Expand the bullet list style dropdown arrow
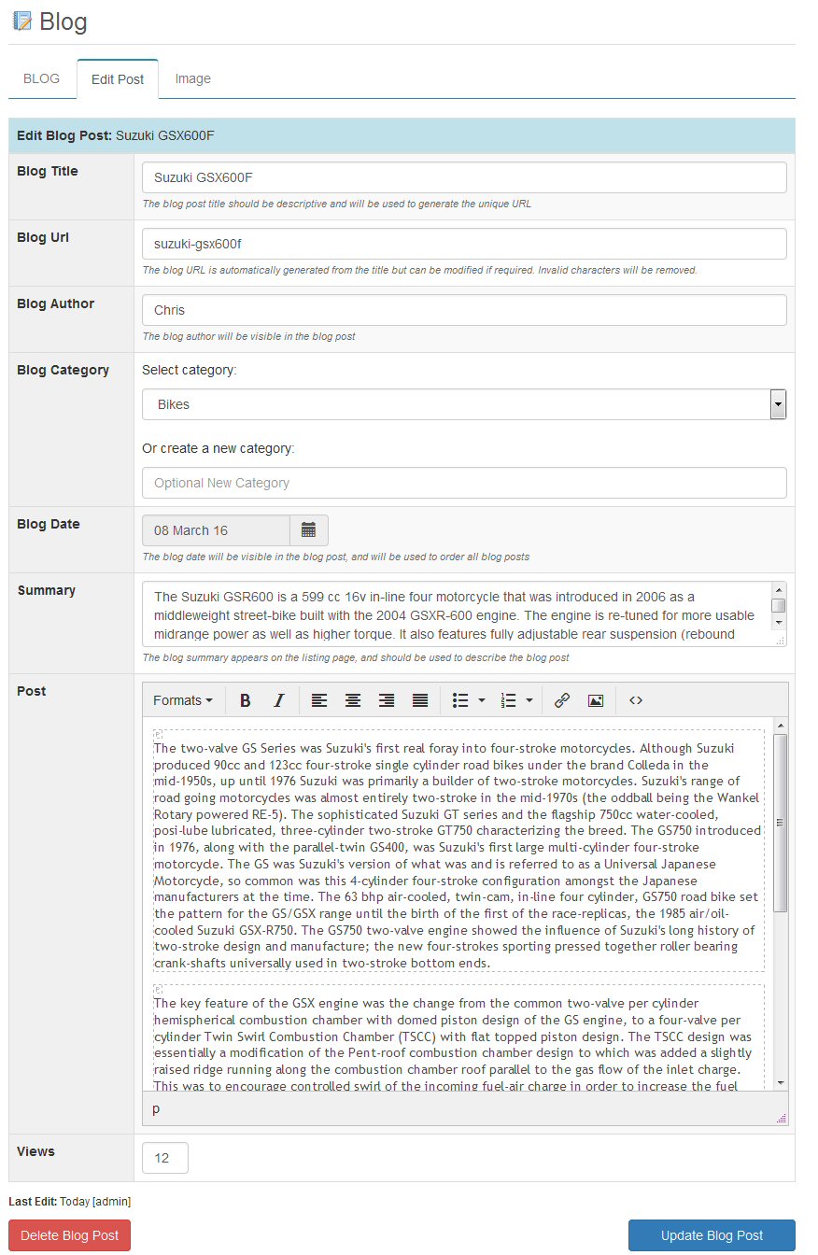The width and height of the screenshot is (818, 1255). 482,700
